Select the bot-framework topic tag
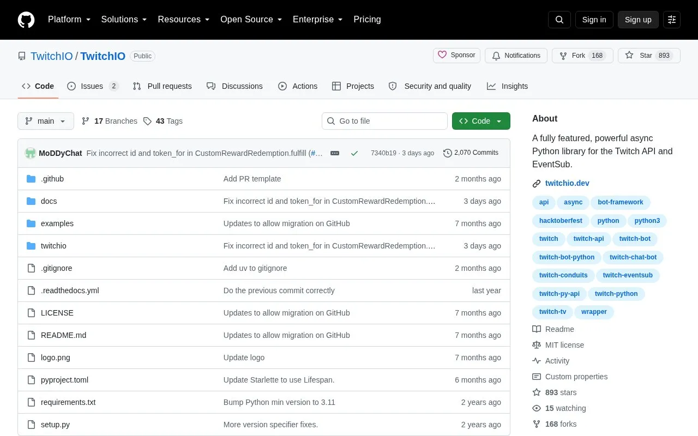The height and width of the screenshot is (436, 698). click(620, 202)
